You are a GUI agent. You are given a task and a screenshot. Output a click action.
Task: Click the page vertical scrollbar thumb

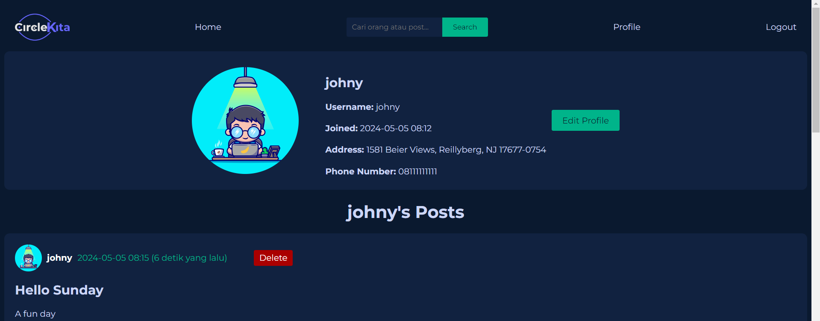pyautogui.click(x=816, y=71)
